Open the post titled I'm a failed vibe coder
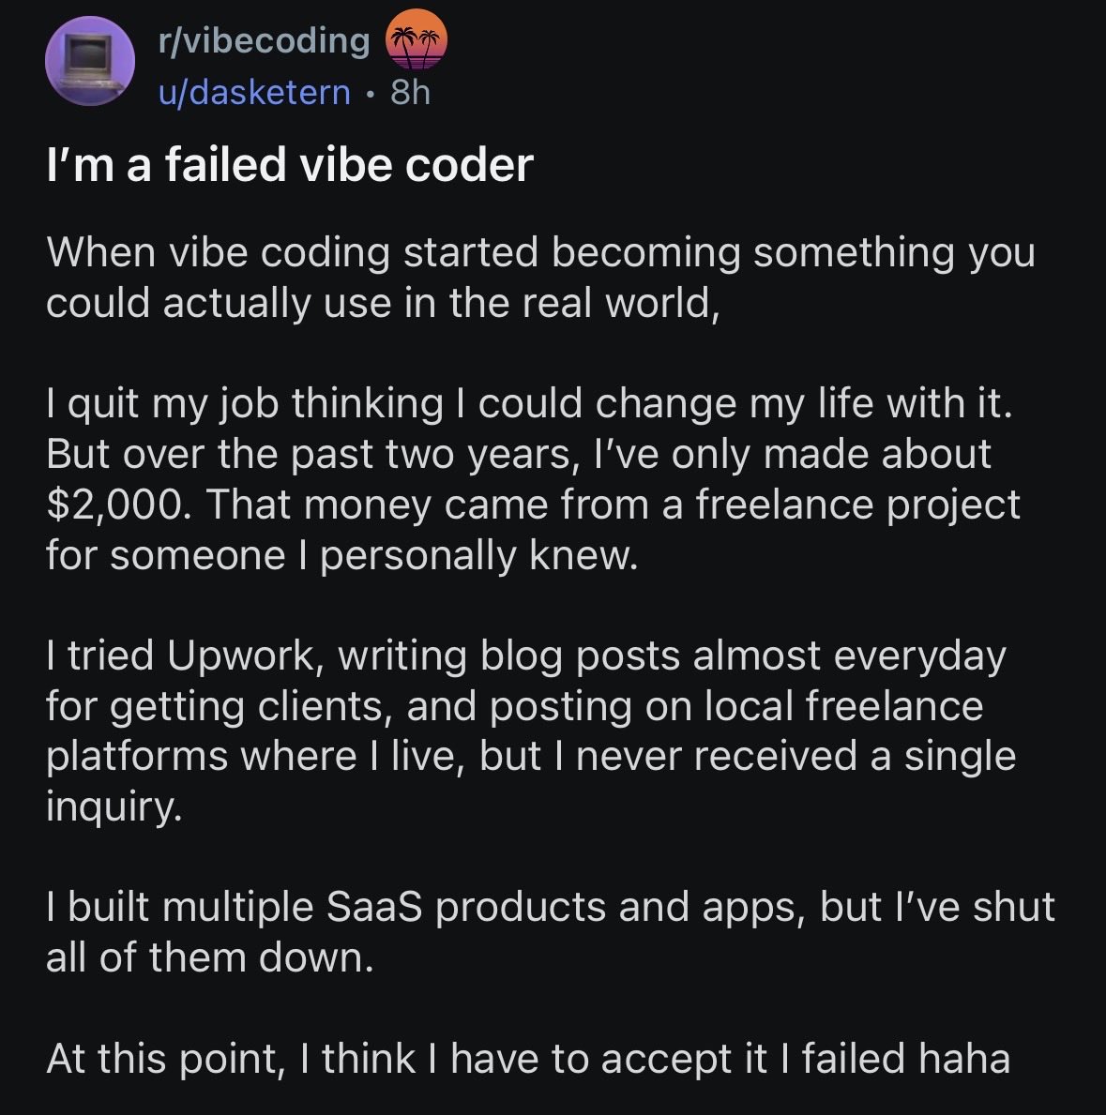The image size is (1106, 1115). pos(290,165)
